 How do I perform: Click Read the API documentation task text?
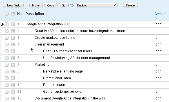[80, 31]
